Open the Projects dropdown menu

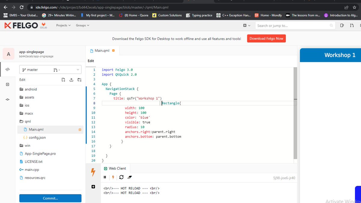pyautogui.click(x=63, y=25)
